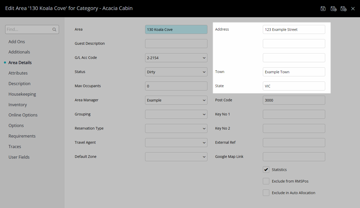Switch to Housekeeping section
This screenshot has height=208, width=360.
coord(22,94)
